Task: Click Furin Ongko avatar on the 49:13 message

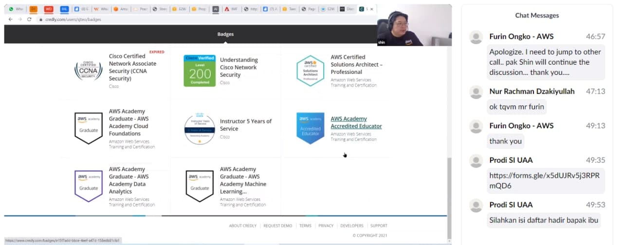Action: point(476,126)
